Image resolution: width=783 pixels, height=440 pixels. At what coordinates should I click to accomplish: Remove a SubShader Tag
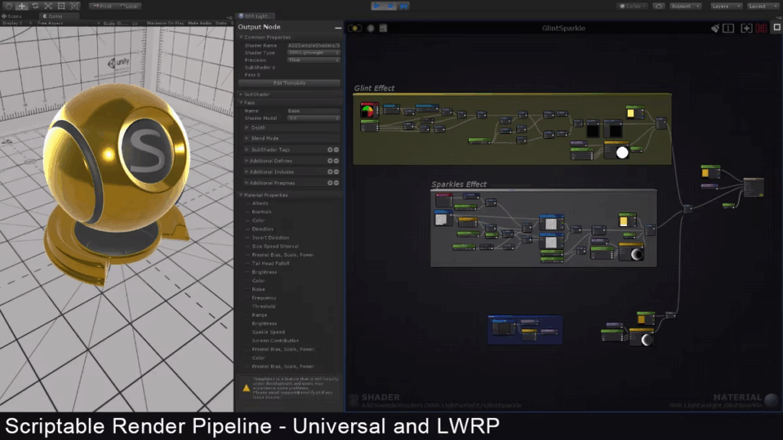(336, 150)
